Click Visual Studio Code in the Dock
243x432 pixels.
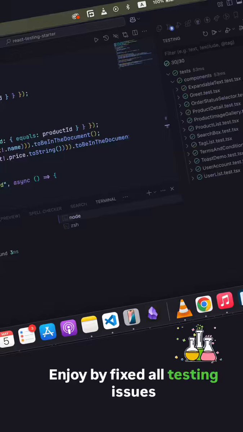(x=111, y=320)
